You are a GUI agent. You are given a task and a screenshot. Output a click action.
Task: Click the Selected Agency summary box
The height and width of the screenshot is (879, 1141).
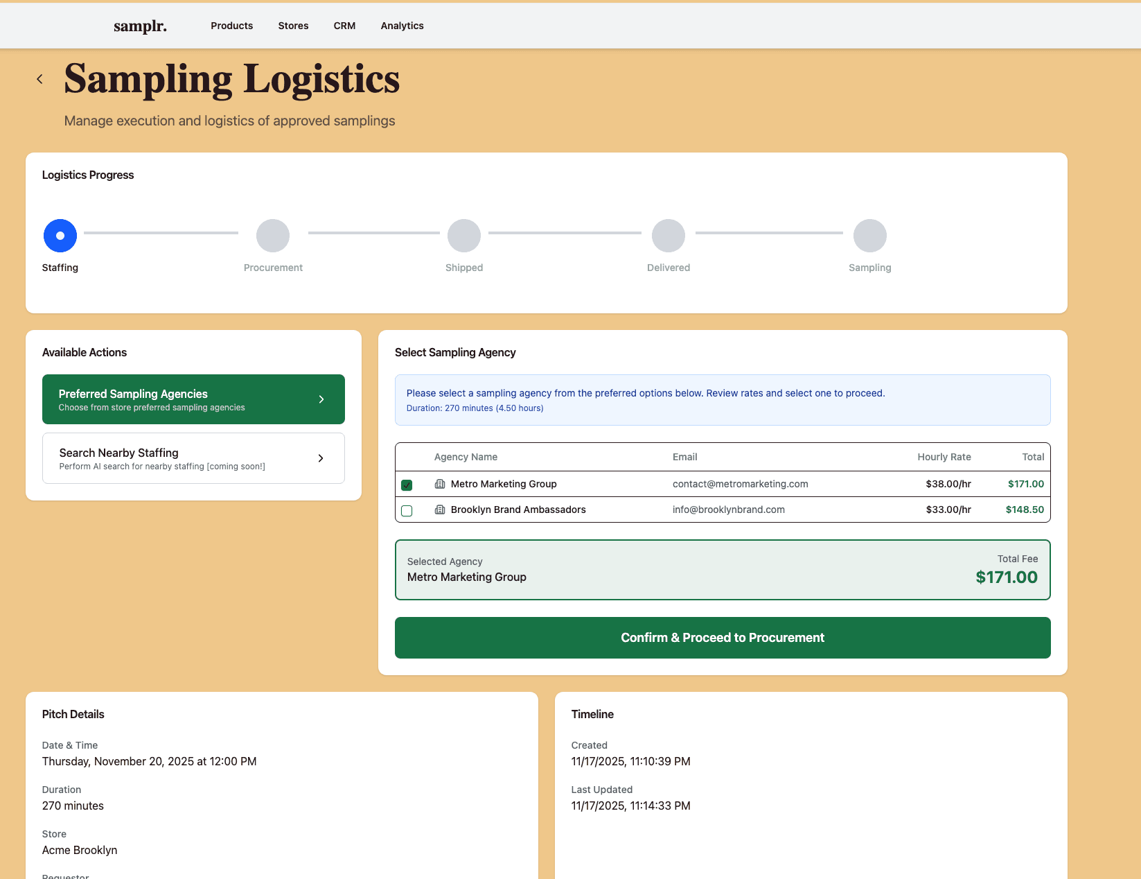723,570
